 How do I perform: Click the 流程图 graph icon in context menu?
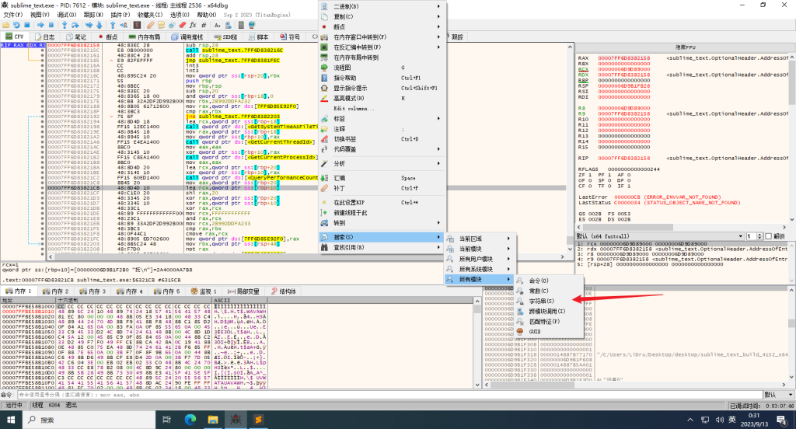pyautogui.click(x=326, y=68)
